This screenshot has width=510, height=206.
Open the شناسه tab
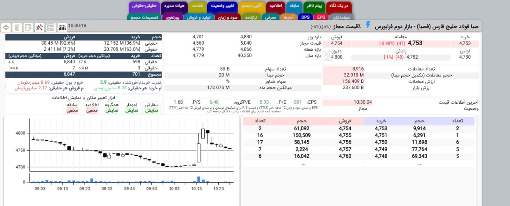197,6
